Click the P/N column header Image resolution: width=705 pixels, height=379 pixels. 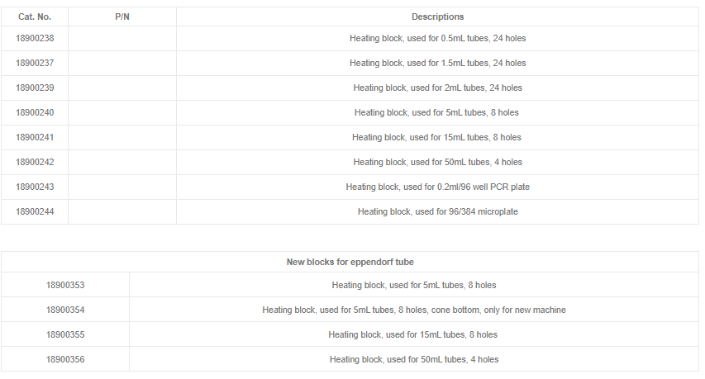click(x=122, y=17)
